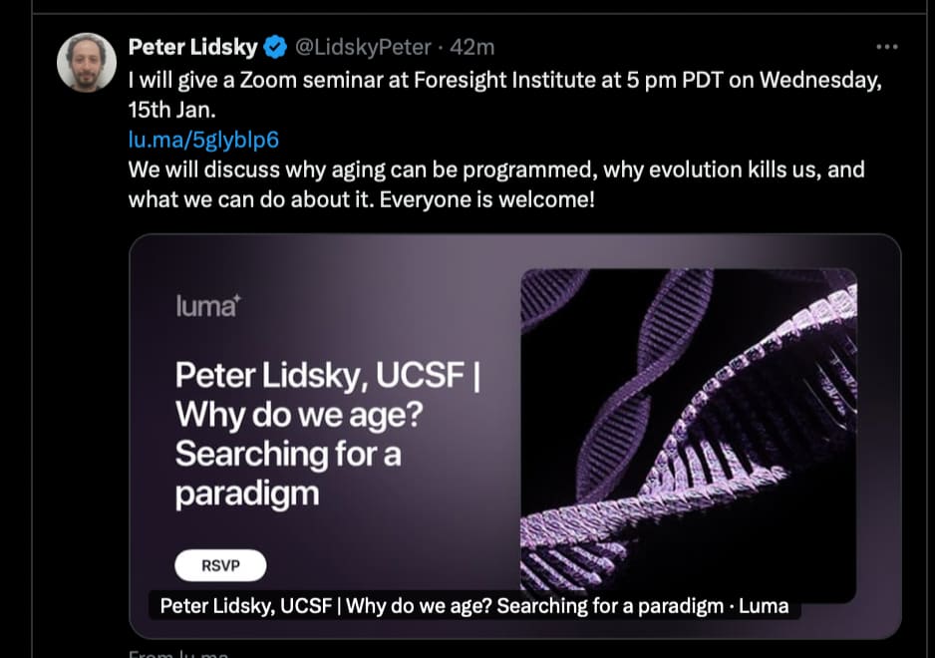
Task: Click the word 'paradigm' in card headline
Action: click(x=247, y=494)
